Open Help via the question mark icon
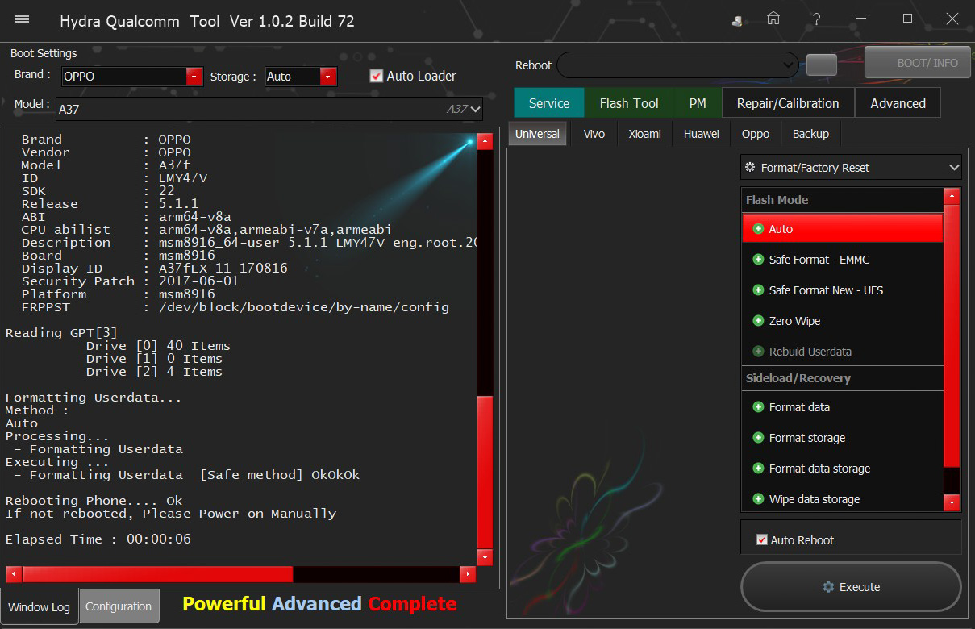The height and width of the screenshot is (629, 975). pyautogui.click(x=817, y=19)
